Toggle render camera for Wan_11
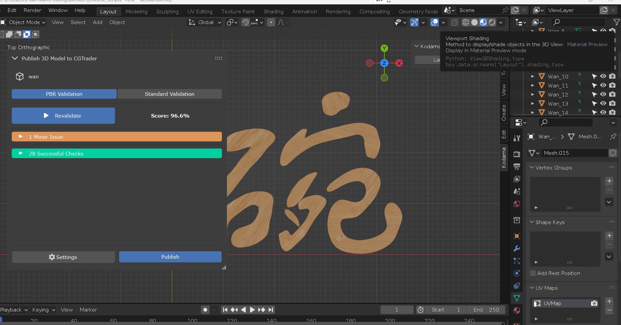621x325 pixels. coord(612,85)
